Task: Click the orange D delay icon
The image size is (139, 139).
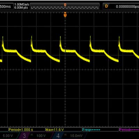Action: 106,6
